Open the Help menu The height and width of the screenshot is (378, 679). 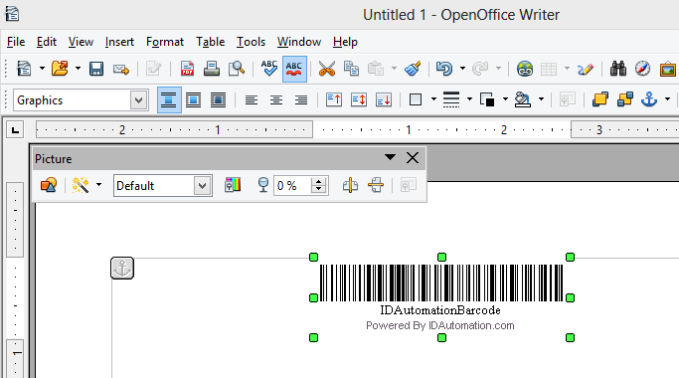345,42
